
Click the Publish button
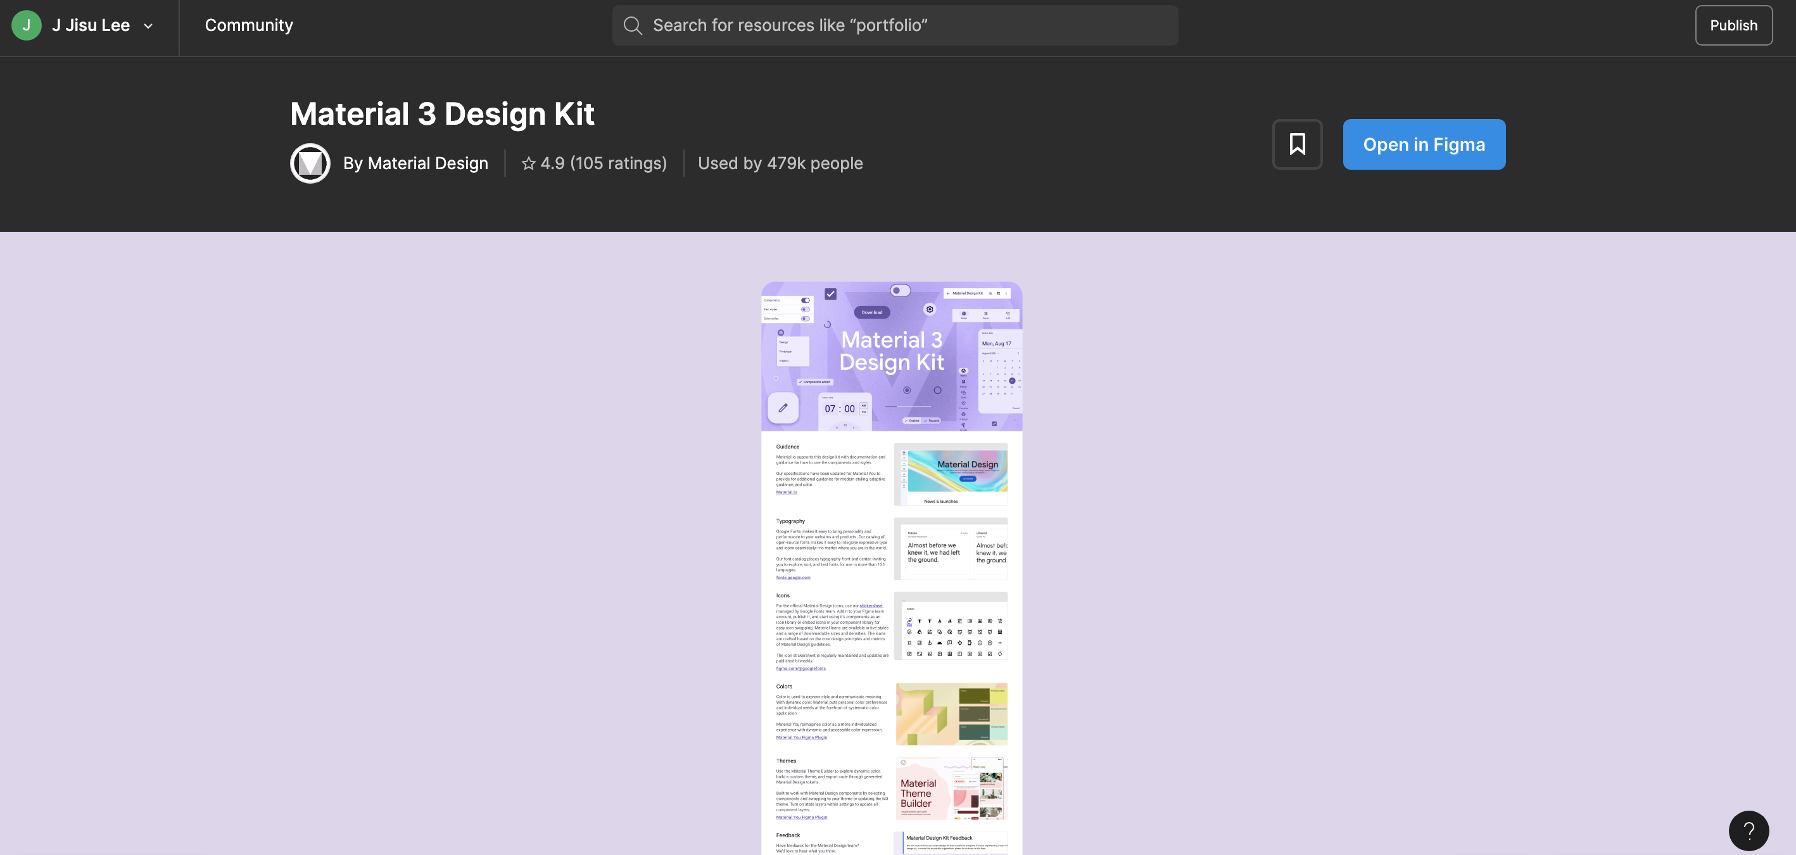[1733, 25]
